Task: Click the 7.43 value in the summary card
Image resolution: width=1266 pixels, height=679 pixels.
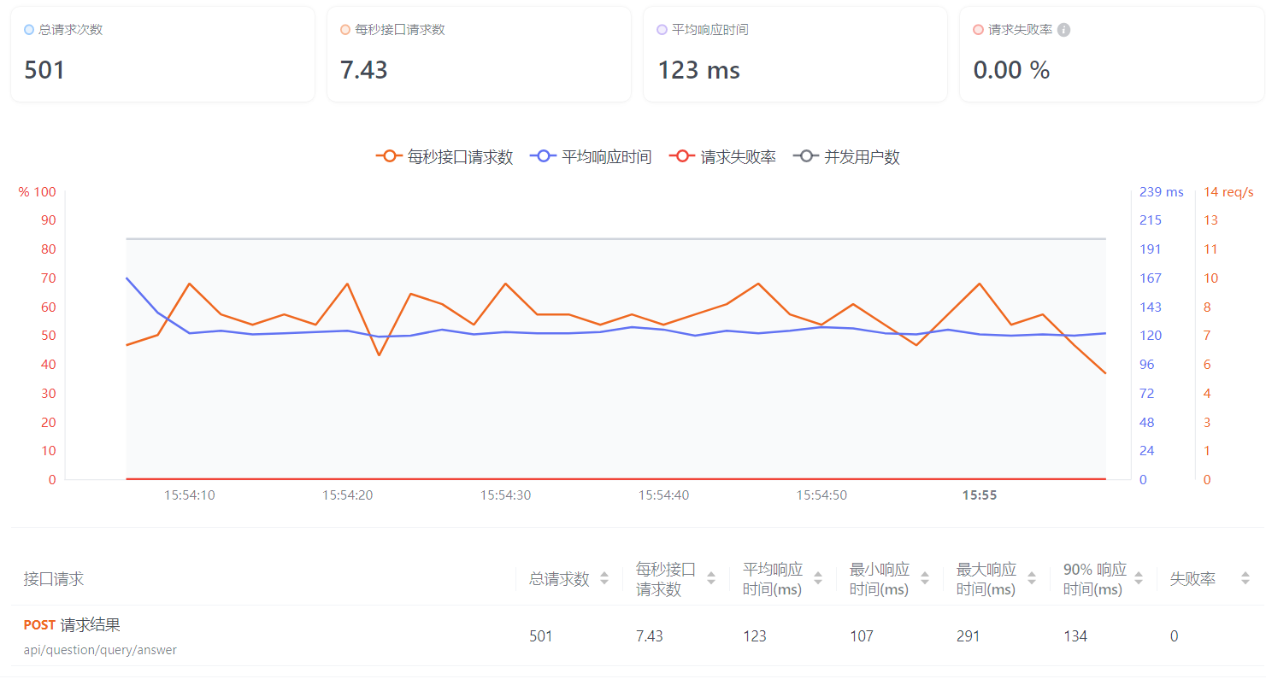Action: tap(364, 70)
